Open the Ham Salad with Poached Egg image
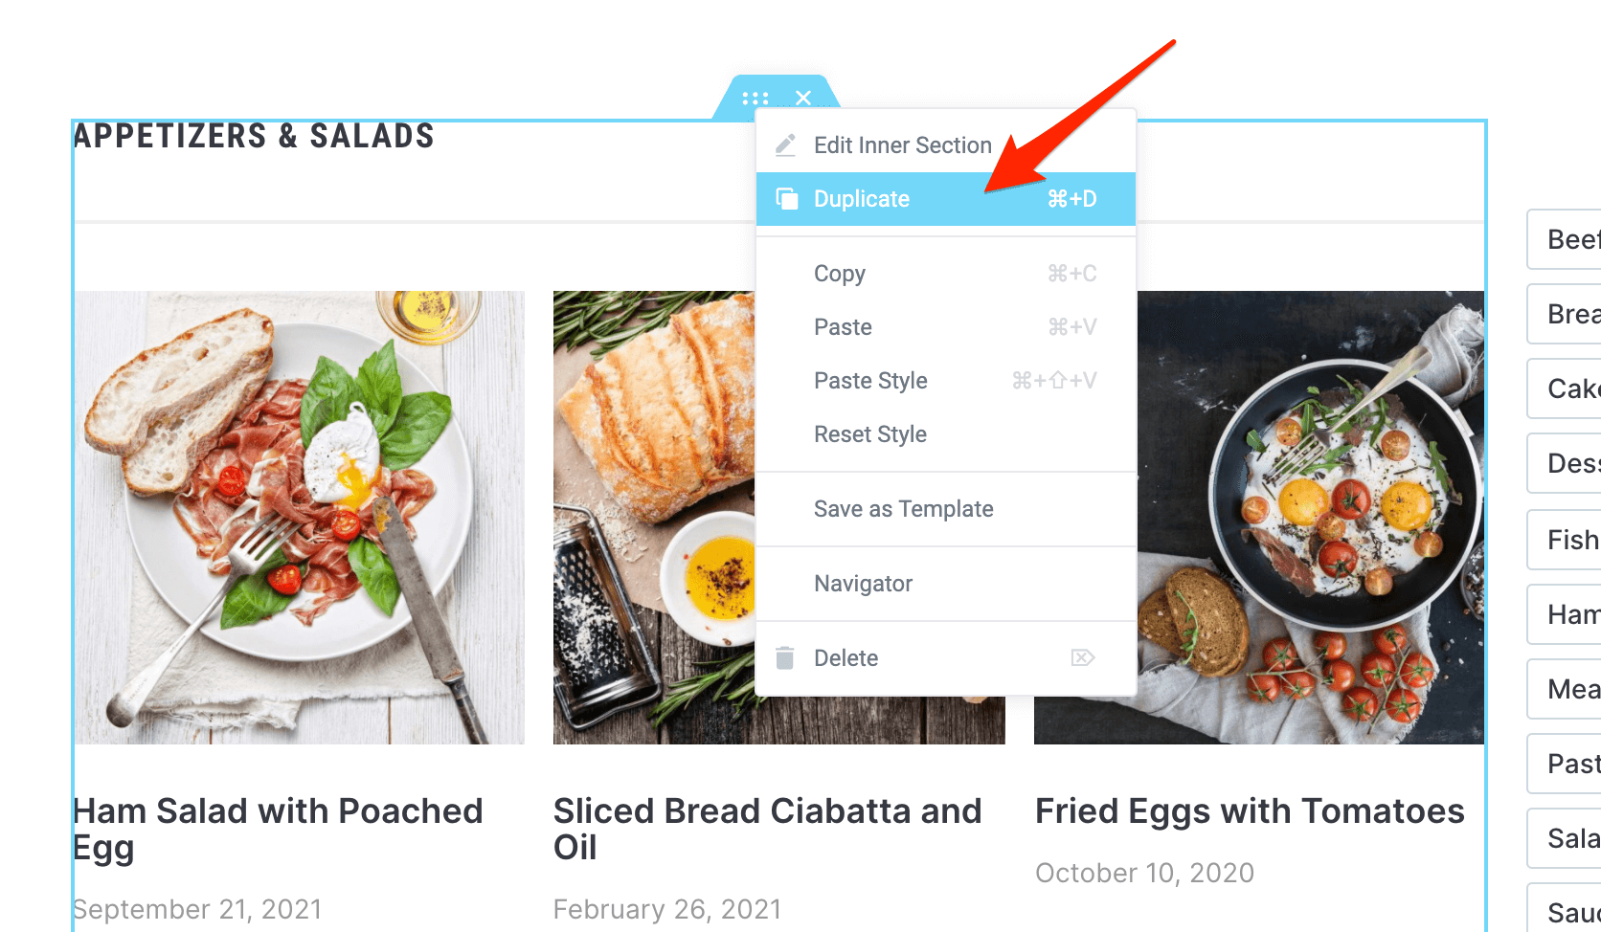This screenshot has height=932, width=1601. [300, 518]
